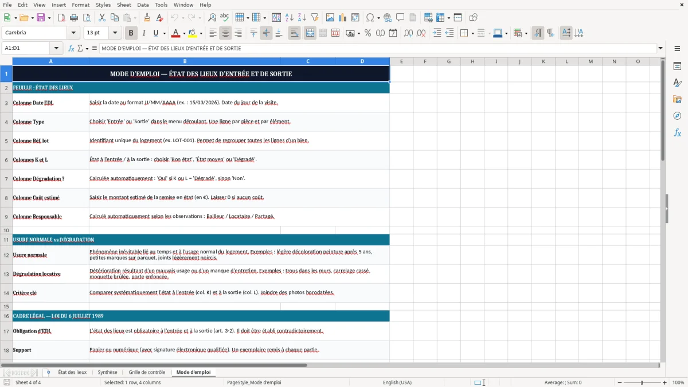Screen dimensions: 688x387
Task: Toggle Center Vertically alignment
Action: tap(266, 33)
